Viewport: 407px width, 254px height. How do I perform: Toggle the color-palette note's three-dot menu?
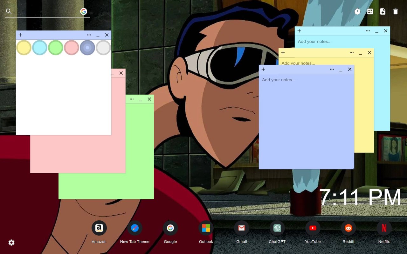(x=89, y=35)
